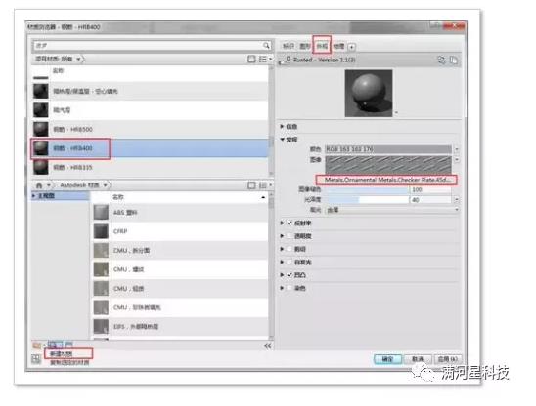Expand the self illumination section arrow
536x406 pixels.
click(282, 262)
